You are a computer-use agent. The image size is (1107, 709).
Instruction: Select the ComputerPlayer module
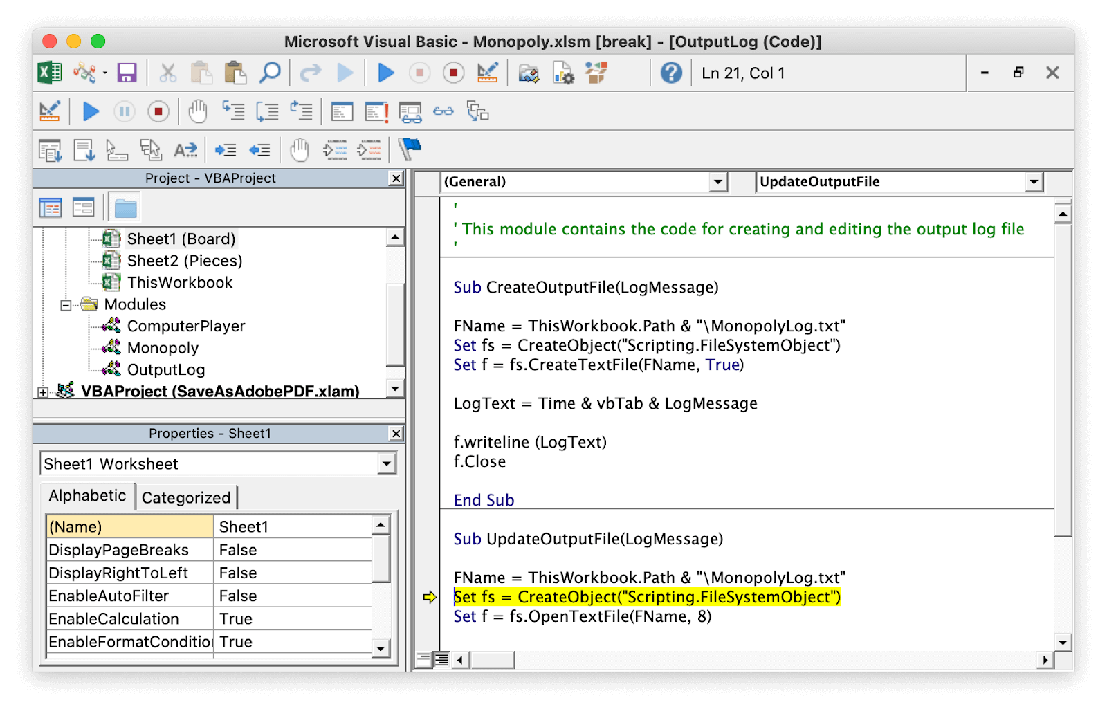pos(185,326)
